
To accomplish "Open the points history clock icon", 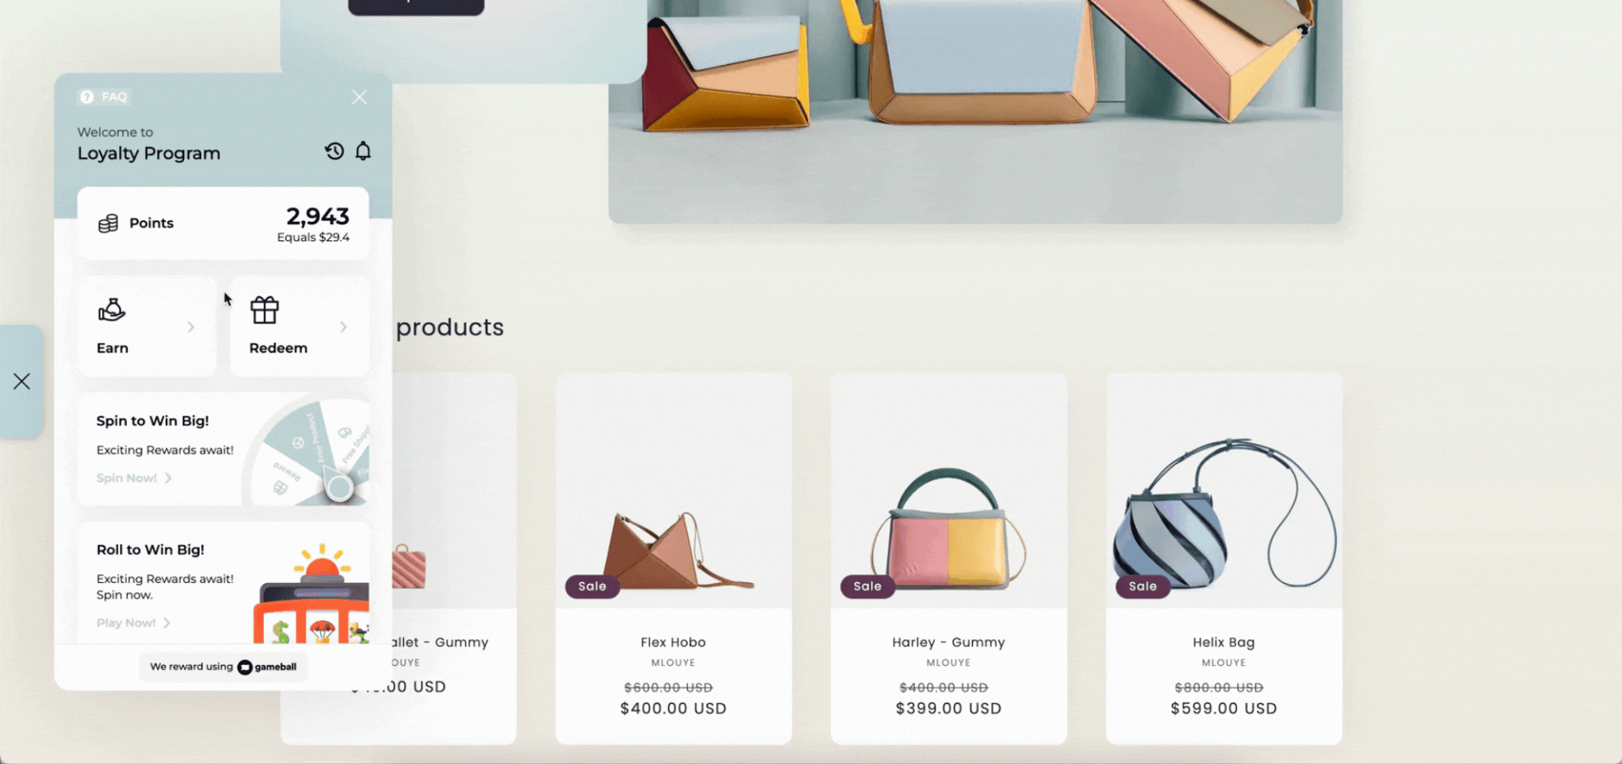I will pos(334,151).
